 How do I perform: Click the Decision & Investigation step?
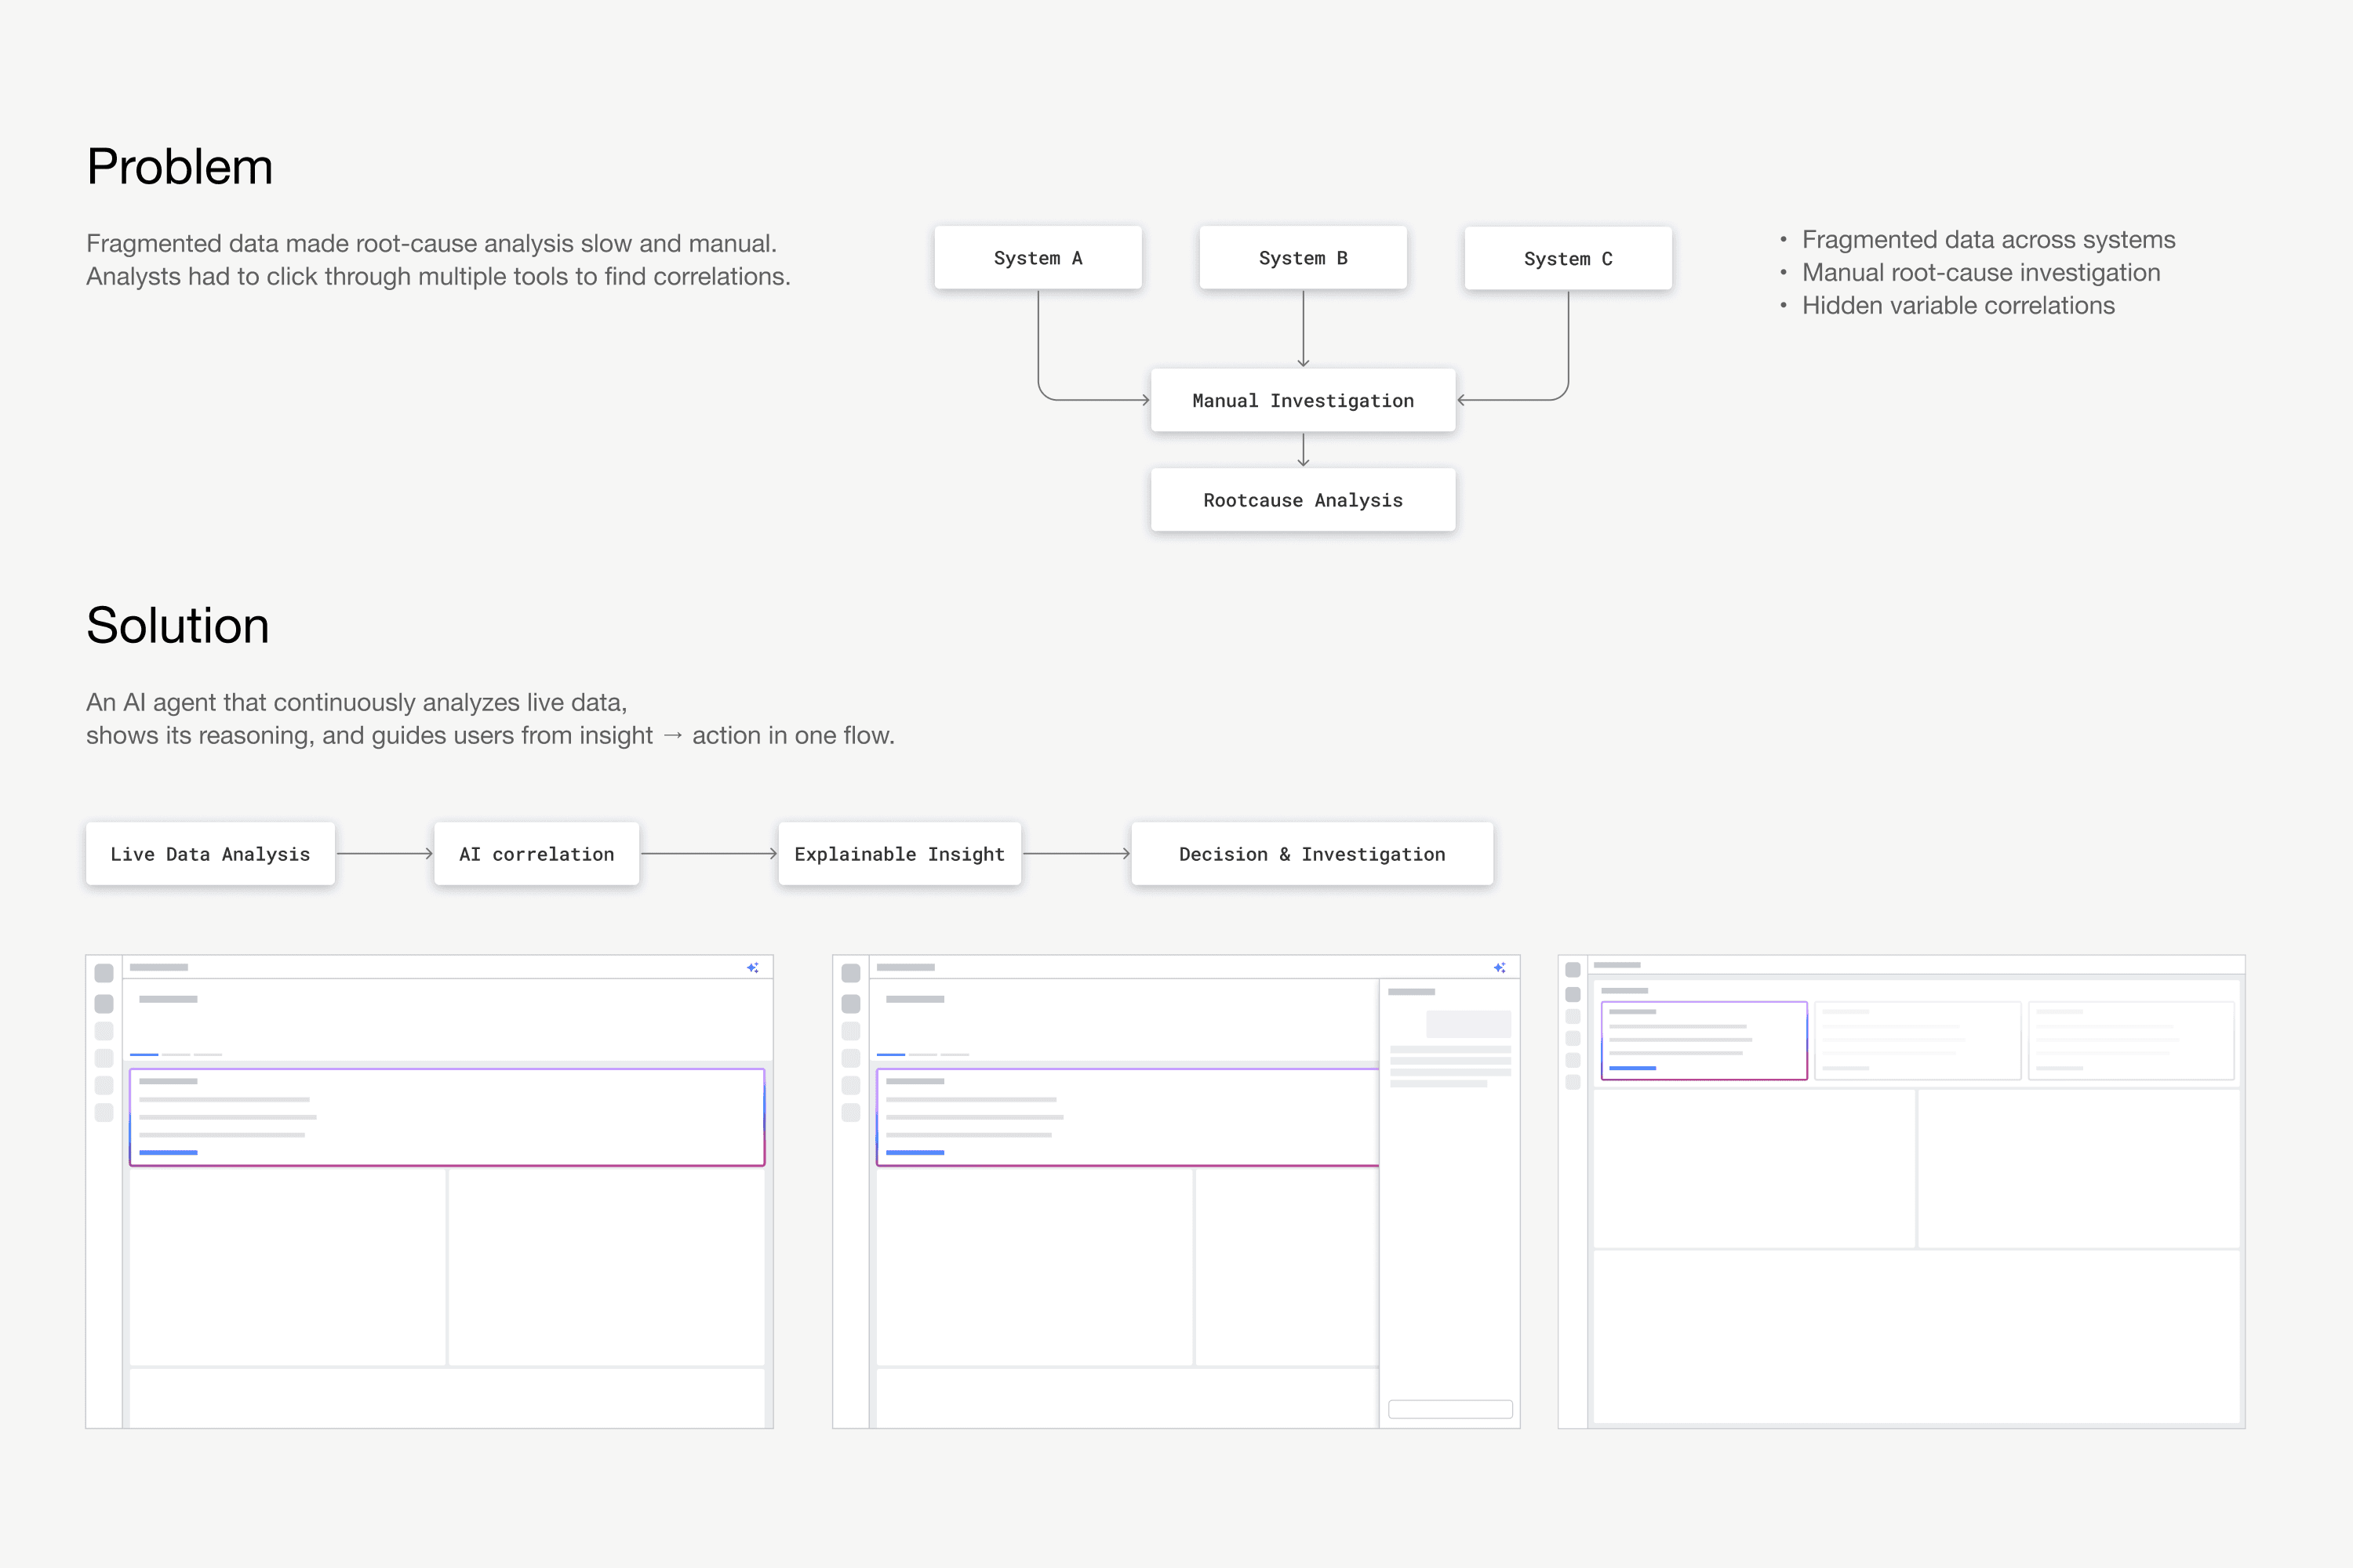pyautogui.click(x=1311, y=854)
